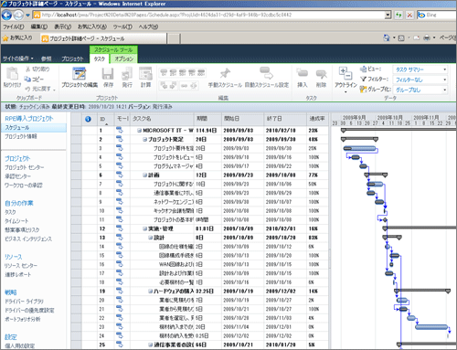
Task: Collapse summary task in row 25
Action: [x=151, y=345]
